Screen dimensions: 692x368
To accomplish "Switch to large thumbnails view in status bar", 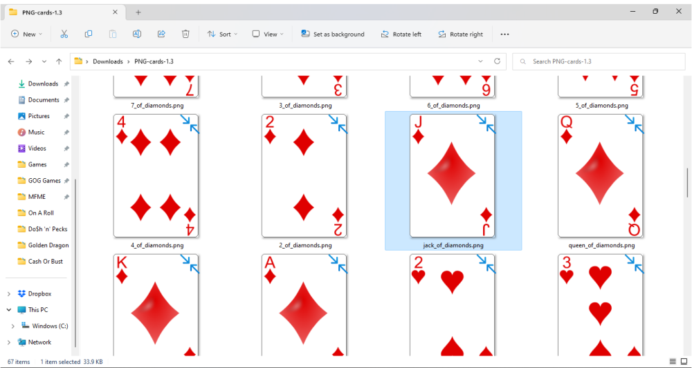I will click(684, 361).
